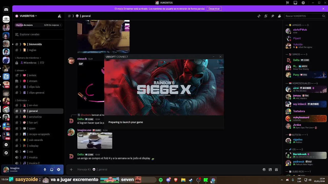Viewport: 328px width, 184px height.
Task: Open the avisos channel
Action: [38, 75]
